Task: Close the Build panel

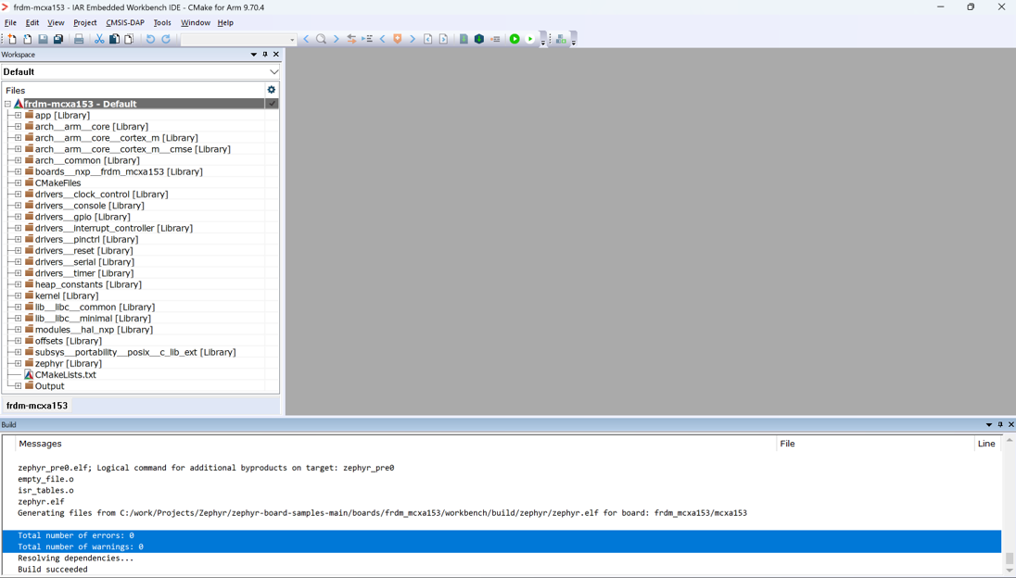Action: click(x=1010, y=424)
